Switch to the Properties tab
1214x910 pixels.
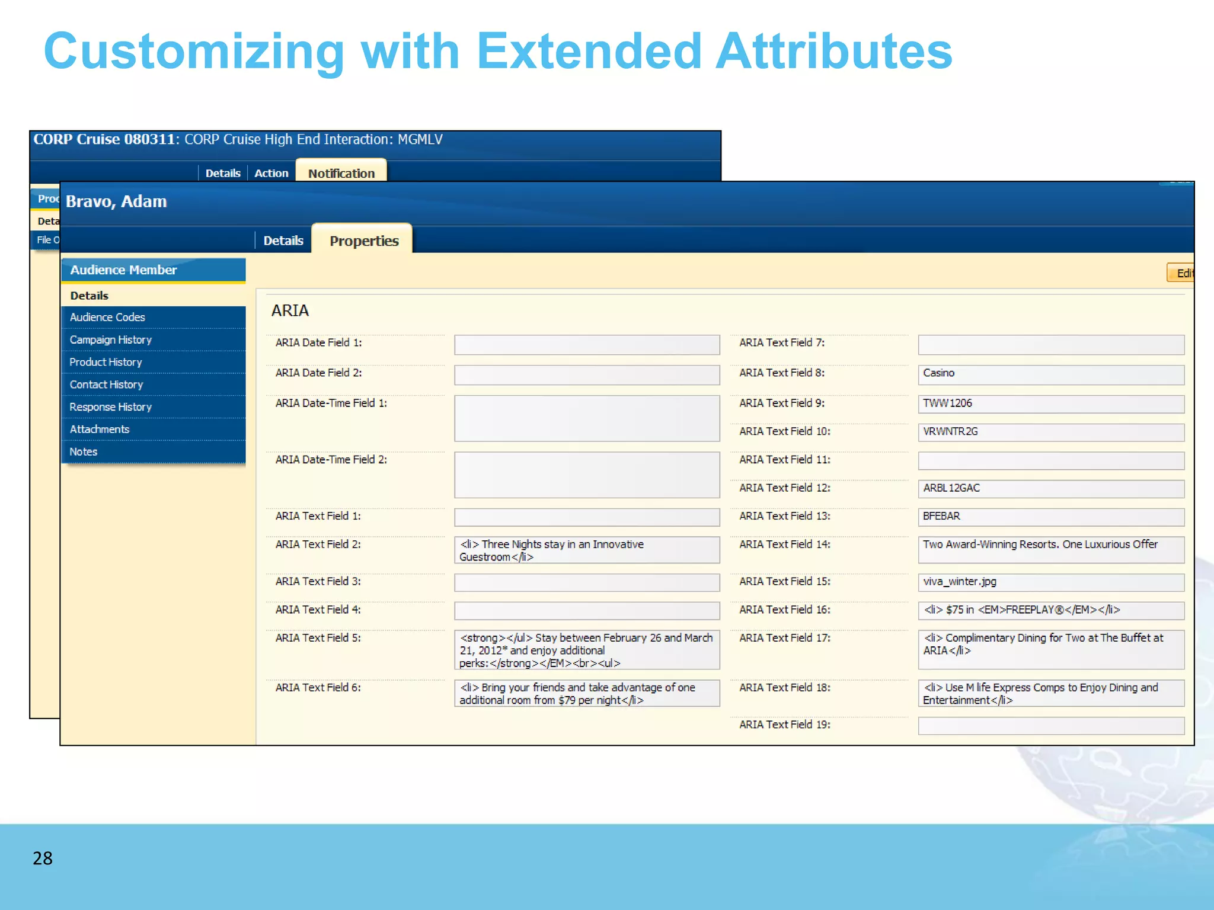coord(363,240)
